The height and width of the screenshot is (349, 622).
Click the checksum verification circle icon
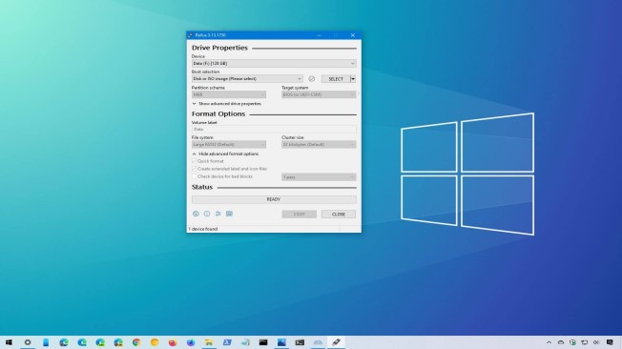click(312, 79)
